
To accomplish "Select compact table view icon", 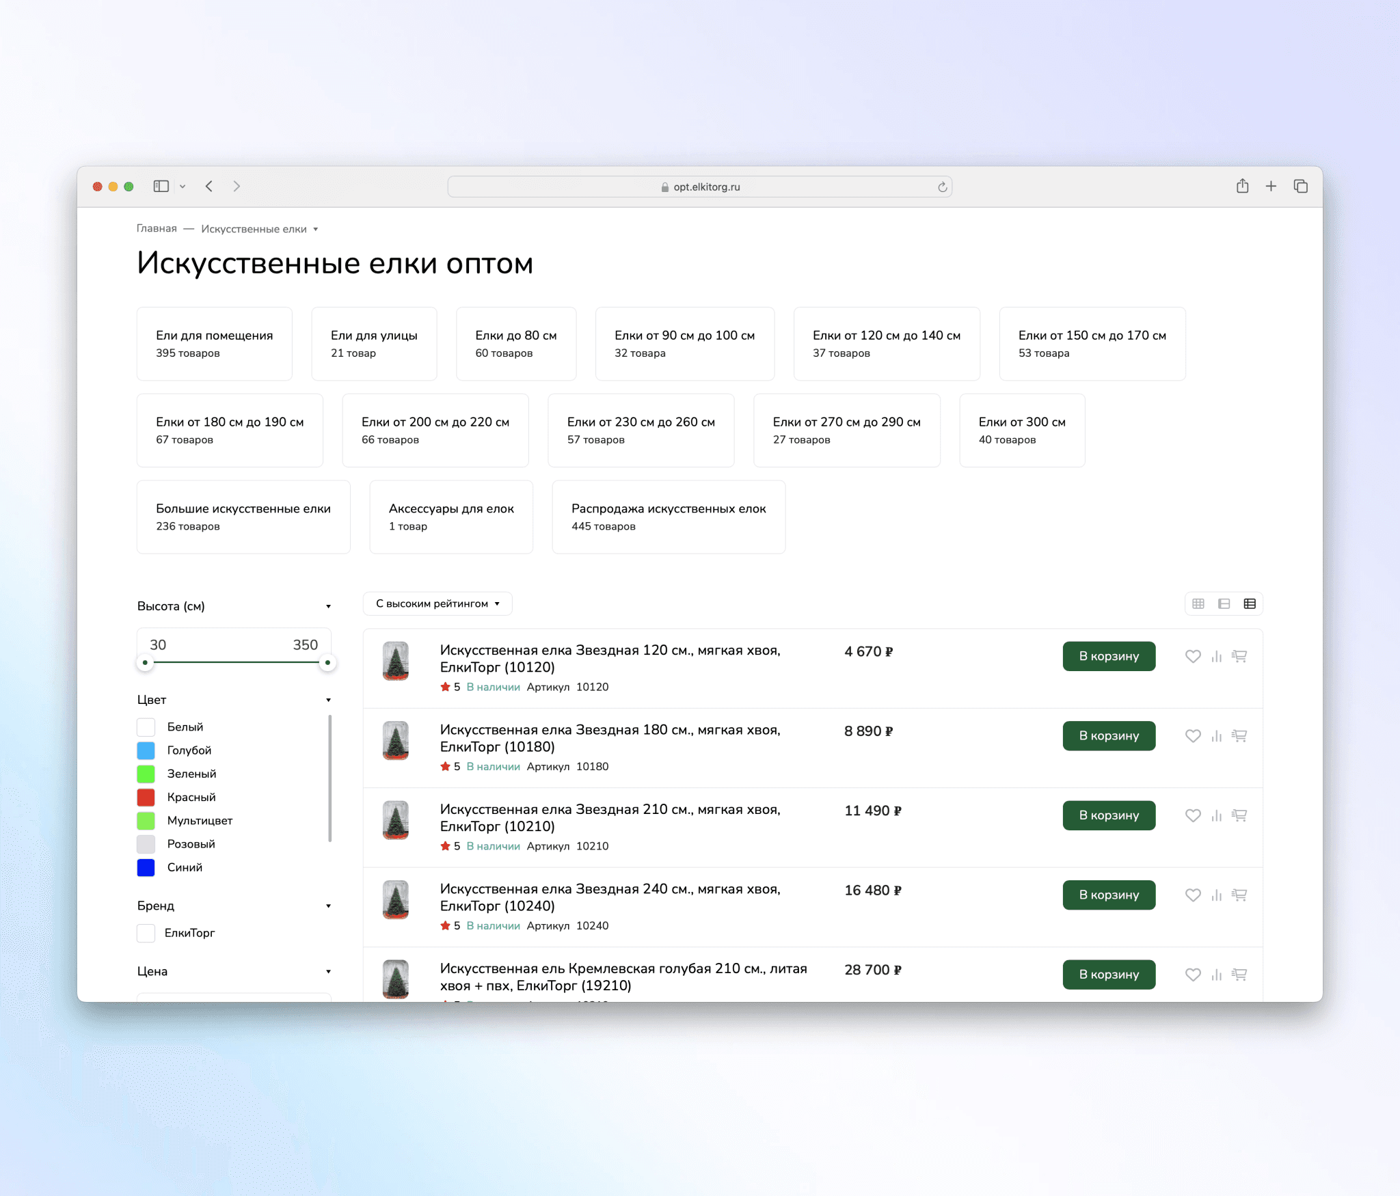I will (1250, 603).
